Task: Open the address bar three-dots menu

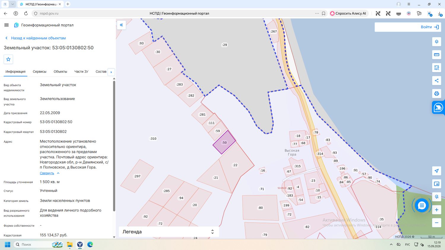Action: tap(317, 13)
